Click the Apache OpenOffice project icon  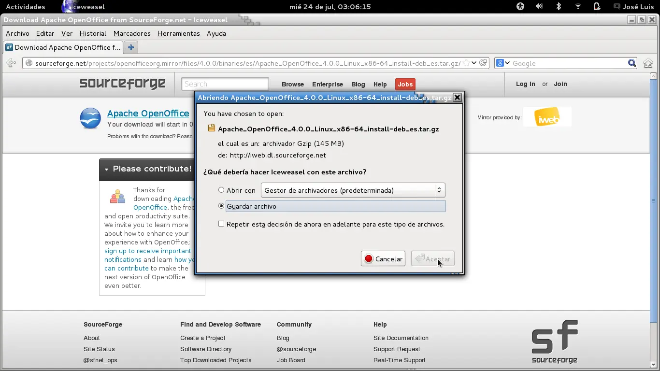90,118
